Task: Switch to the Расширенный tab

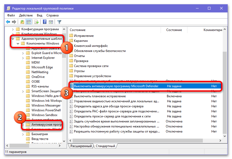Action: coord(81,146)
